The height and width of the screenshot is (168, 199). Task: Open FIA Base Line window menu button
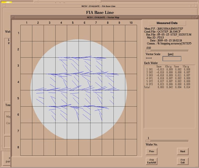4,6
